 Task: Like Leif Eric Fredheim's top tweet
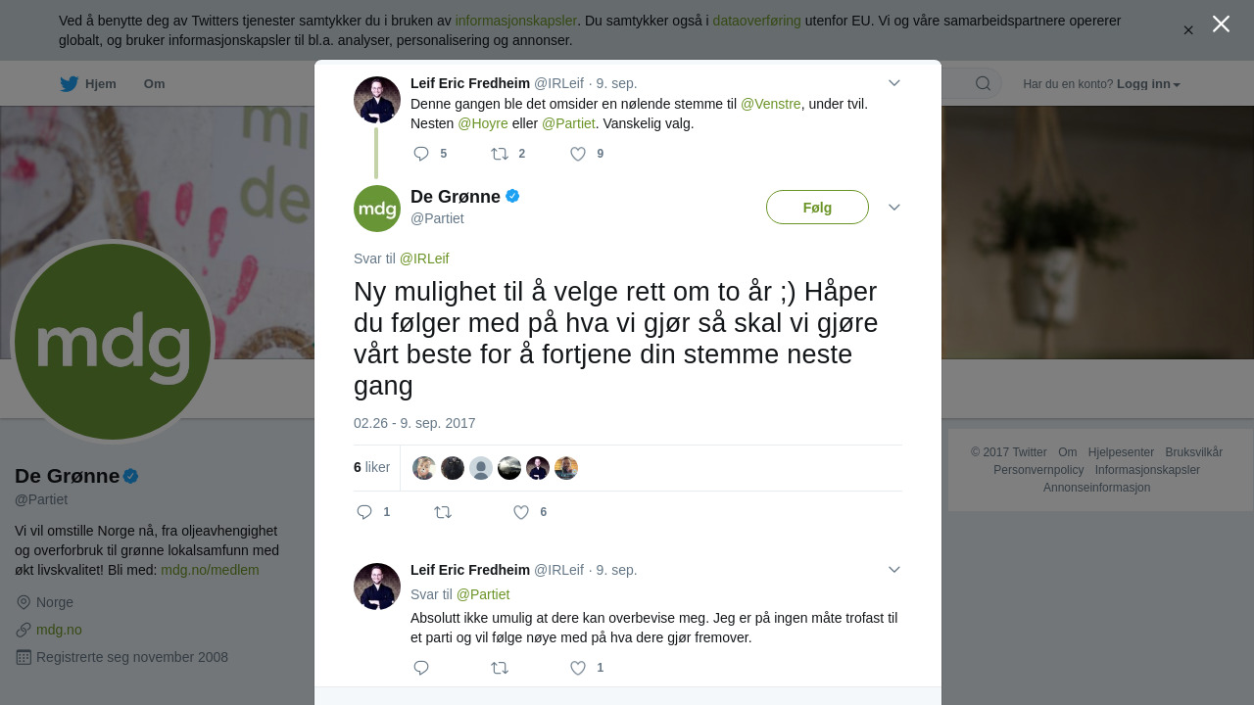pyautogui.click(x=578, y=154)
